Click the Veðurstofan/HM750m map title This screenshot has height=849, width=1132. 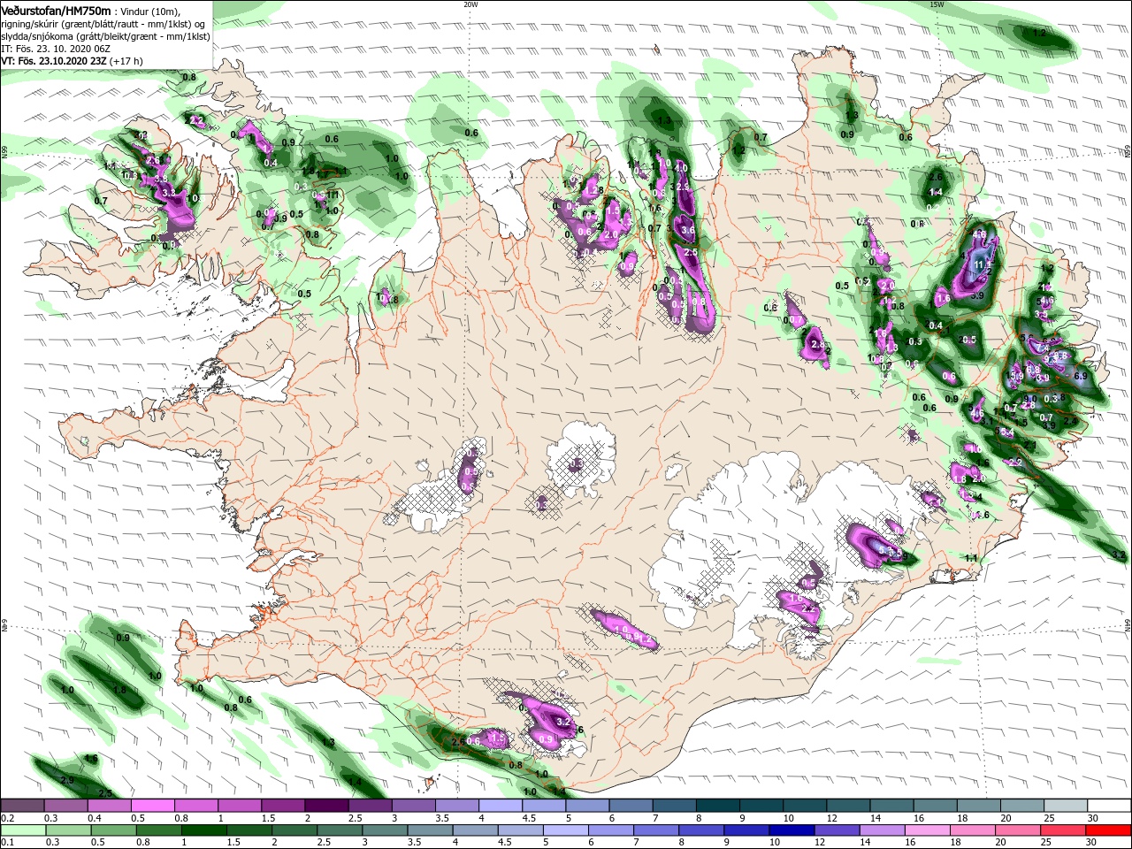coord(57,10)
